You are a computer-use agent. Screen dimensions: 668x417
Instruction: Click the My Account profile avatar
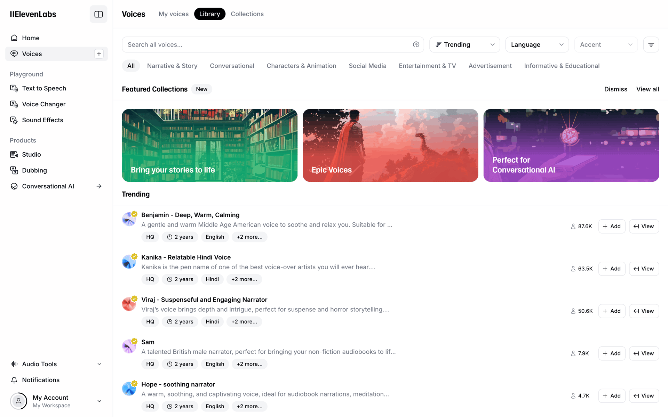(x=18, y=401)
